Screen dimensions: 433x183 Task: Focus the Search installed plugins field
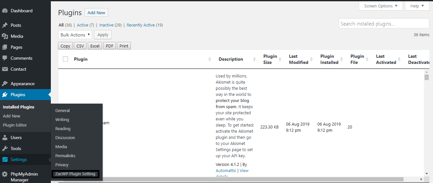click(384, 24)
